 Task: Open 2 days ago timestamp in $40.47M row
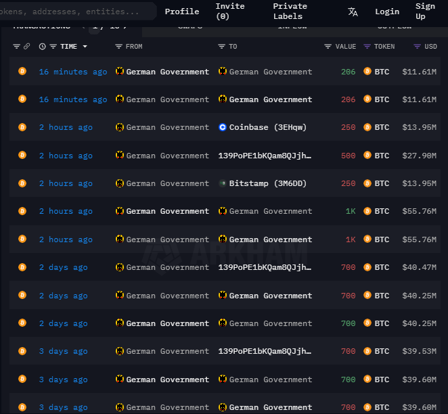[63, 267]
